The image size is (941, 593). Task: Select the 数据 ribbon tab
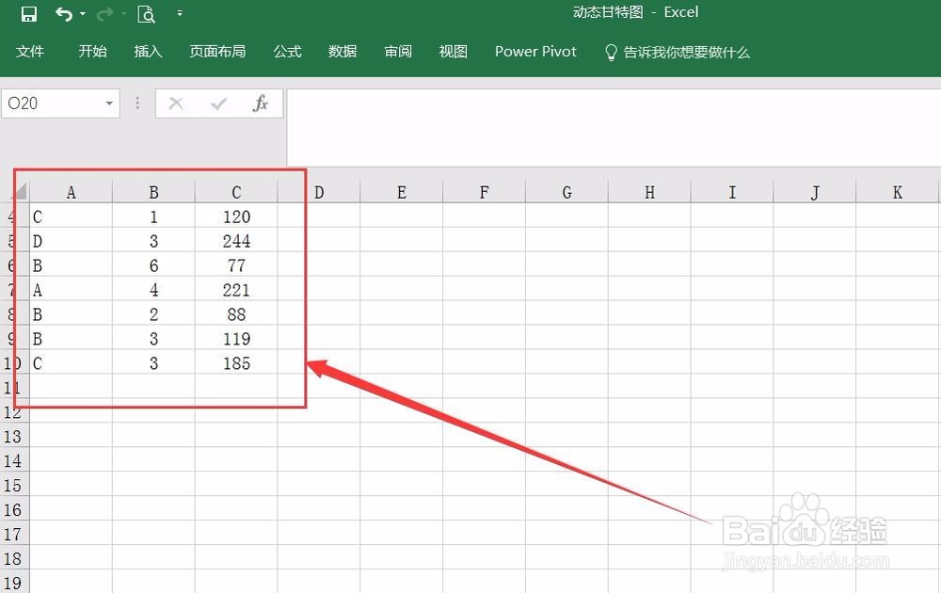[343, 52]
